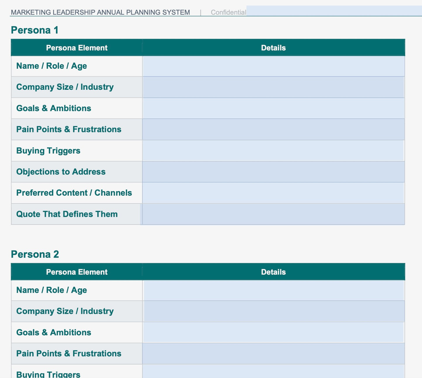Click the Objections to Address details field
The image size is (422, 378).
[x=274, y=172]
